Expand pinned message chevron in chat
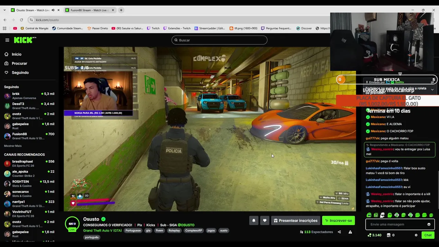439x247 pixels. pyautogui.click(x=432, y=90)
